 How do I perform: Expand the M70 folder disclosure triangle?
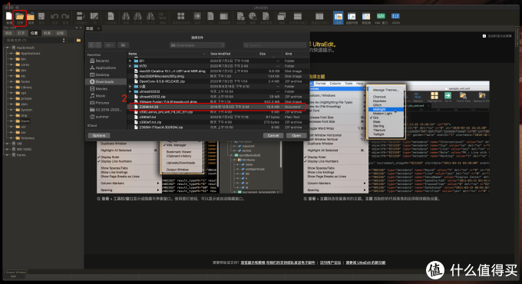click(130, 66)
